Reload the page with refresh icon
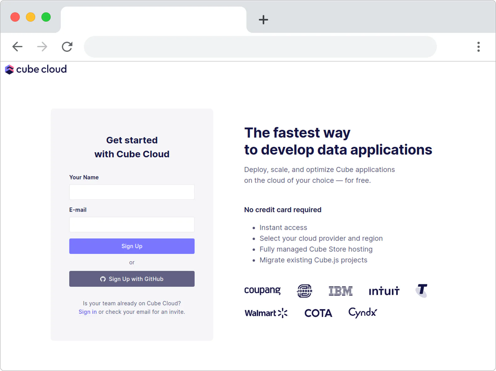Screen dimensions: 496x371 point(67,47)
